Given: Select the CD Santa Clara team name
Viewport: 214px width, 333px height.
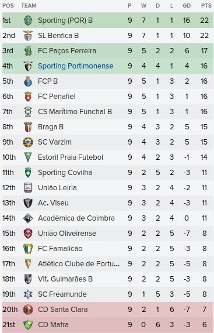Looking at the screenshot, I should 62,310.
